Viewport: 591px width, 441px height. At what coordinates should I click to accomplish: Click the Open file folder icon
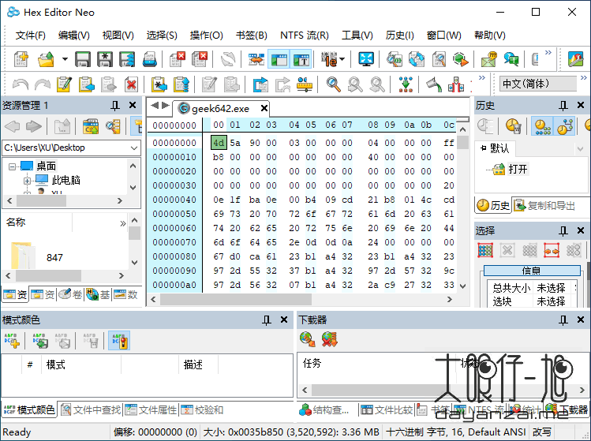click(46, 59)
